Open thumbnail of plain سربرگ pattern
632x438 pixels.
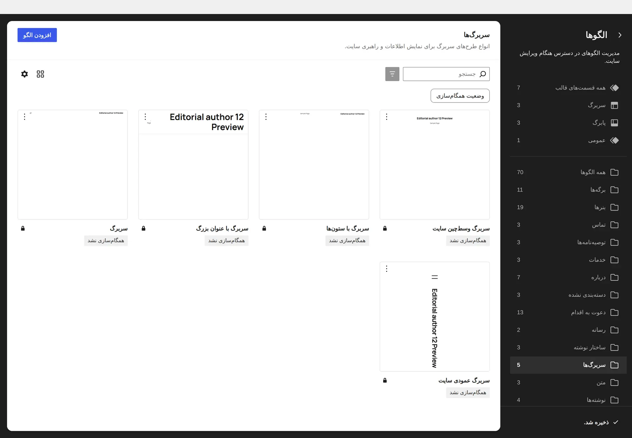click(x=72, y=165)
